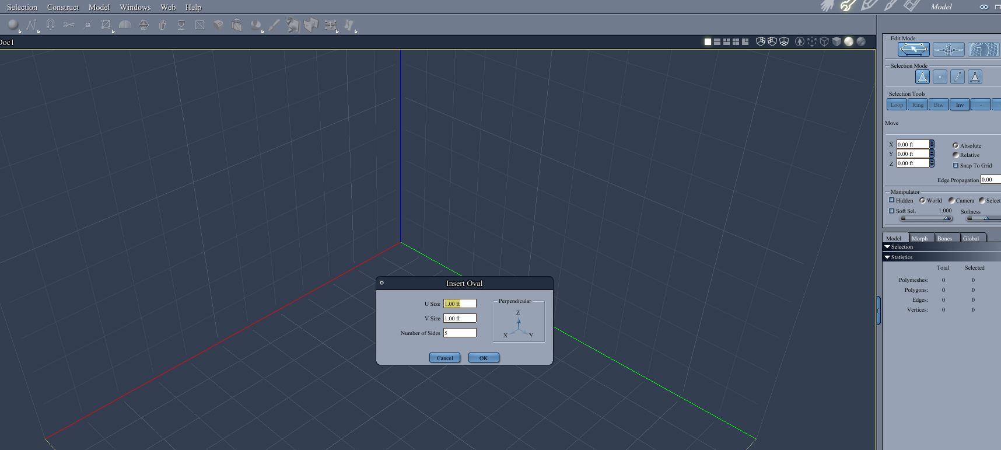This screenshot has width=1001, height=450.
Task: Activate the first Edit Mode button
Action: pyautogui.click(x=914, y=50)
